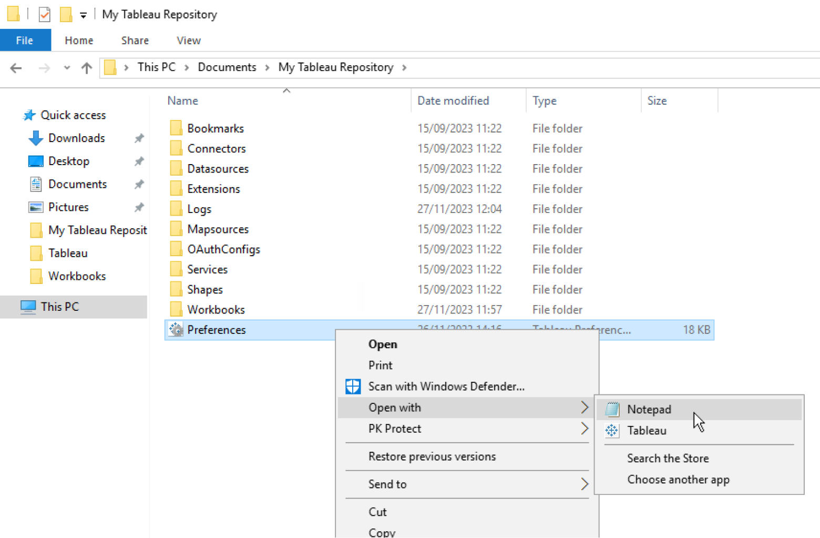Click the Tableau icon in the Open with submenu
Image resolution: width=820 pixels, height=538 pixels.
click(612, 431)
